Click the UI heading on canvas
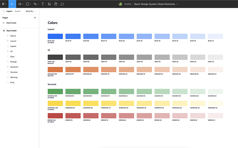 (x=49, y=50)
